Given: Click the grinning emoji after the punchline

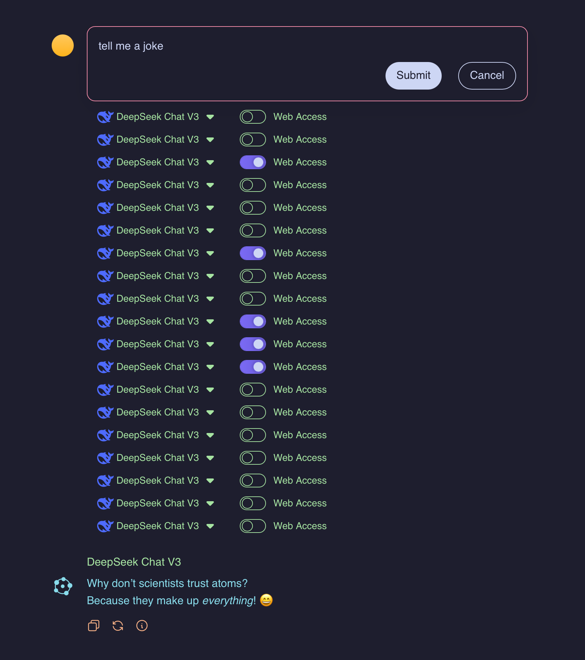Looking at the screenshot, I should [266, 600].
